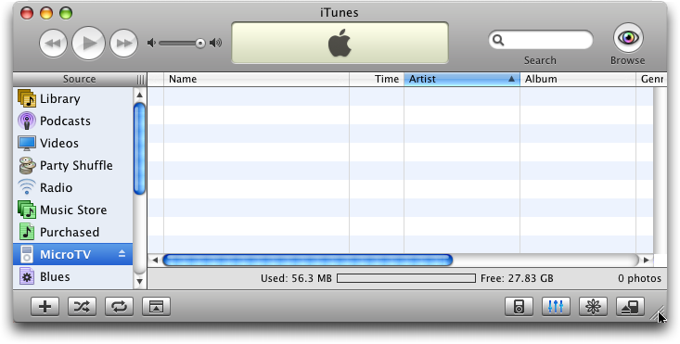This screenshot has height=344, width=680.
Task: Open Radio in the source list
Action: (x=73, y=187)
